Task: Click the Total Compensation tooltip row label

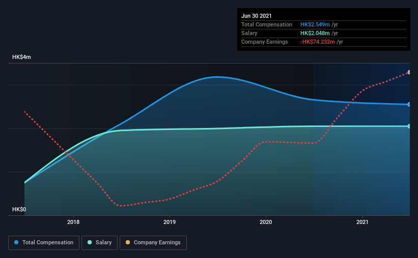Action: pos(267,24)
